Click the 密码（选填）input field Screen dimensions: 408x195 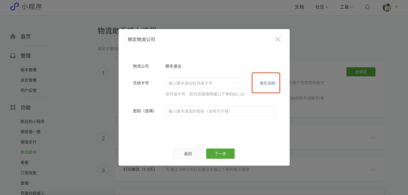coord(220,111)
